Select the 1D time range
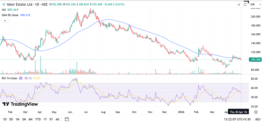Screen dimensions: 262x122 coord(5,119)
